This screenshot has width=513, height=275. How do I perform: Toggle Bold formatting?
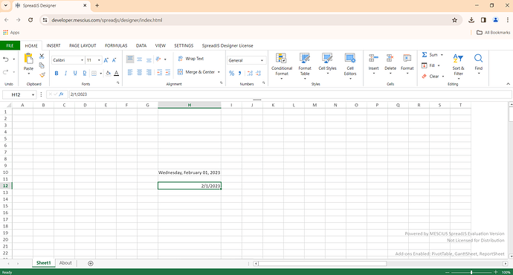[x=57, y=74]
